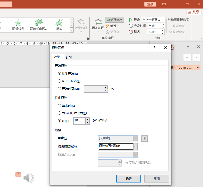Expand the 开始 timing dropdown in ribbon

pyautogui.click(x=164, y=20)
